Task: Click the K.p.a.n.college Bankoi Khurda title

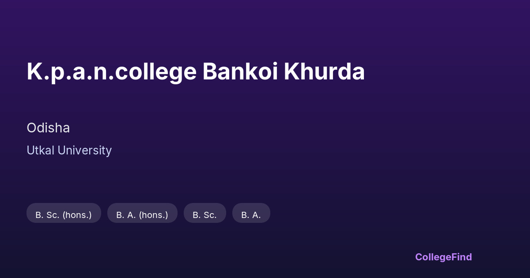Action: (196, 71)
